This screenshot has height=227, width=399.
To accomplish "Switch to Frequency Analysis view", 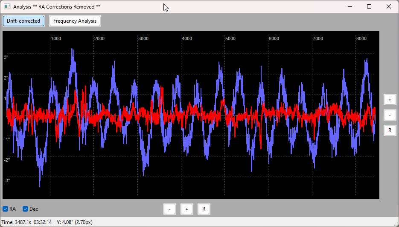I will click(x=75, y=21).
